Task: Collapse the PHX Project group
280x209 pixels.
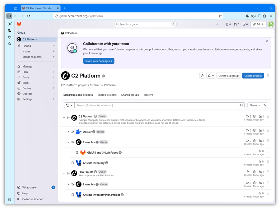Action: coord(64,173)
